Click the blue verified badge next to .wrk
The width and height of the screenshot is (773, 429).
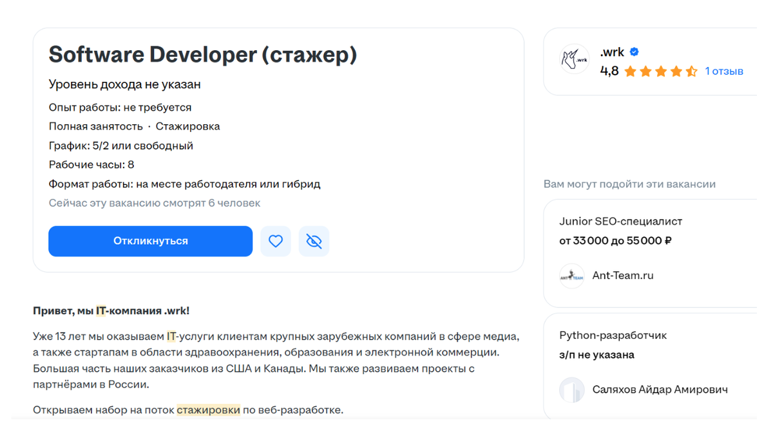click(x=635, y=52)
